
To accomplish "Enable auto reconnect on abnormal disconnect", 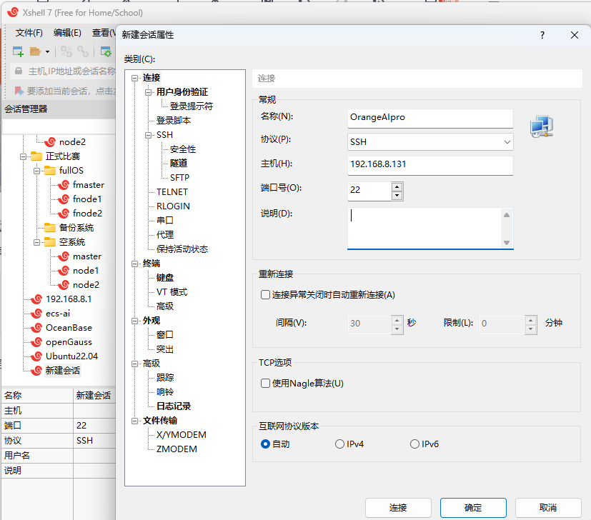I will tap(265, 294).
